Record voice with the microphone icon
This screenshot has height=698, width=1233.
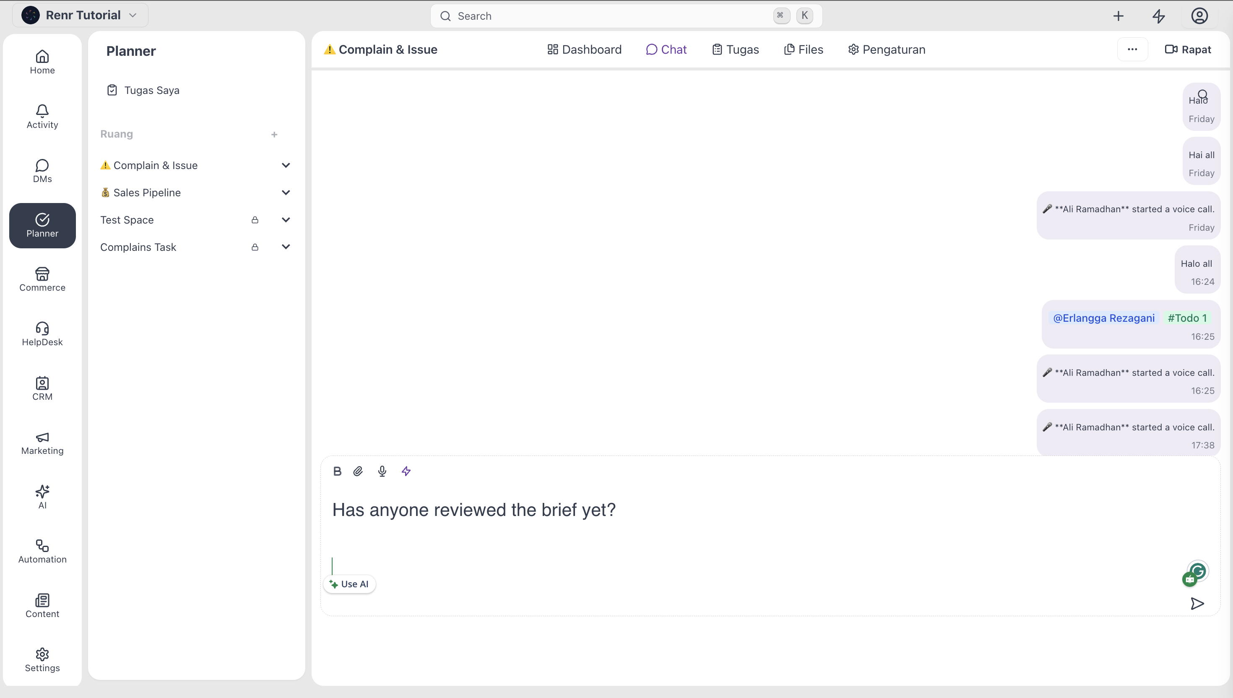(382, 471)
